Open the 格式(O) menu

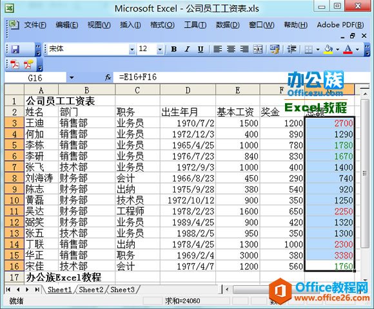[x=162, y=25]
